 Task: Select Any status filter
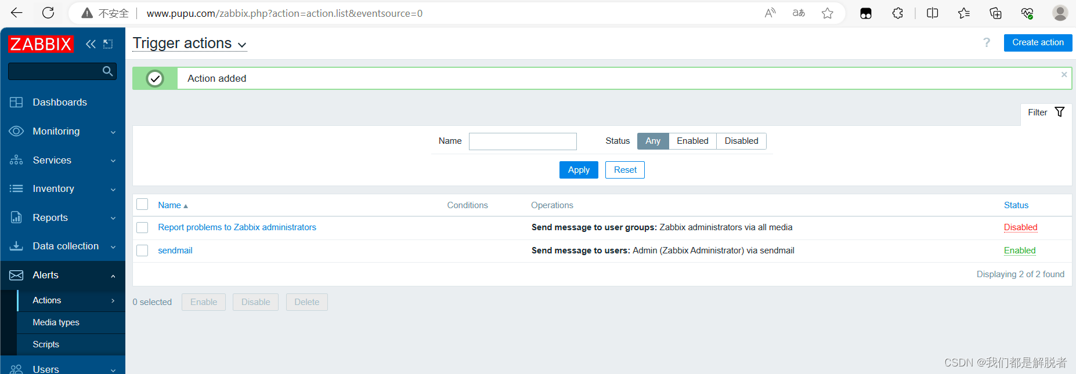coord(653,141)
